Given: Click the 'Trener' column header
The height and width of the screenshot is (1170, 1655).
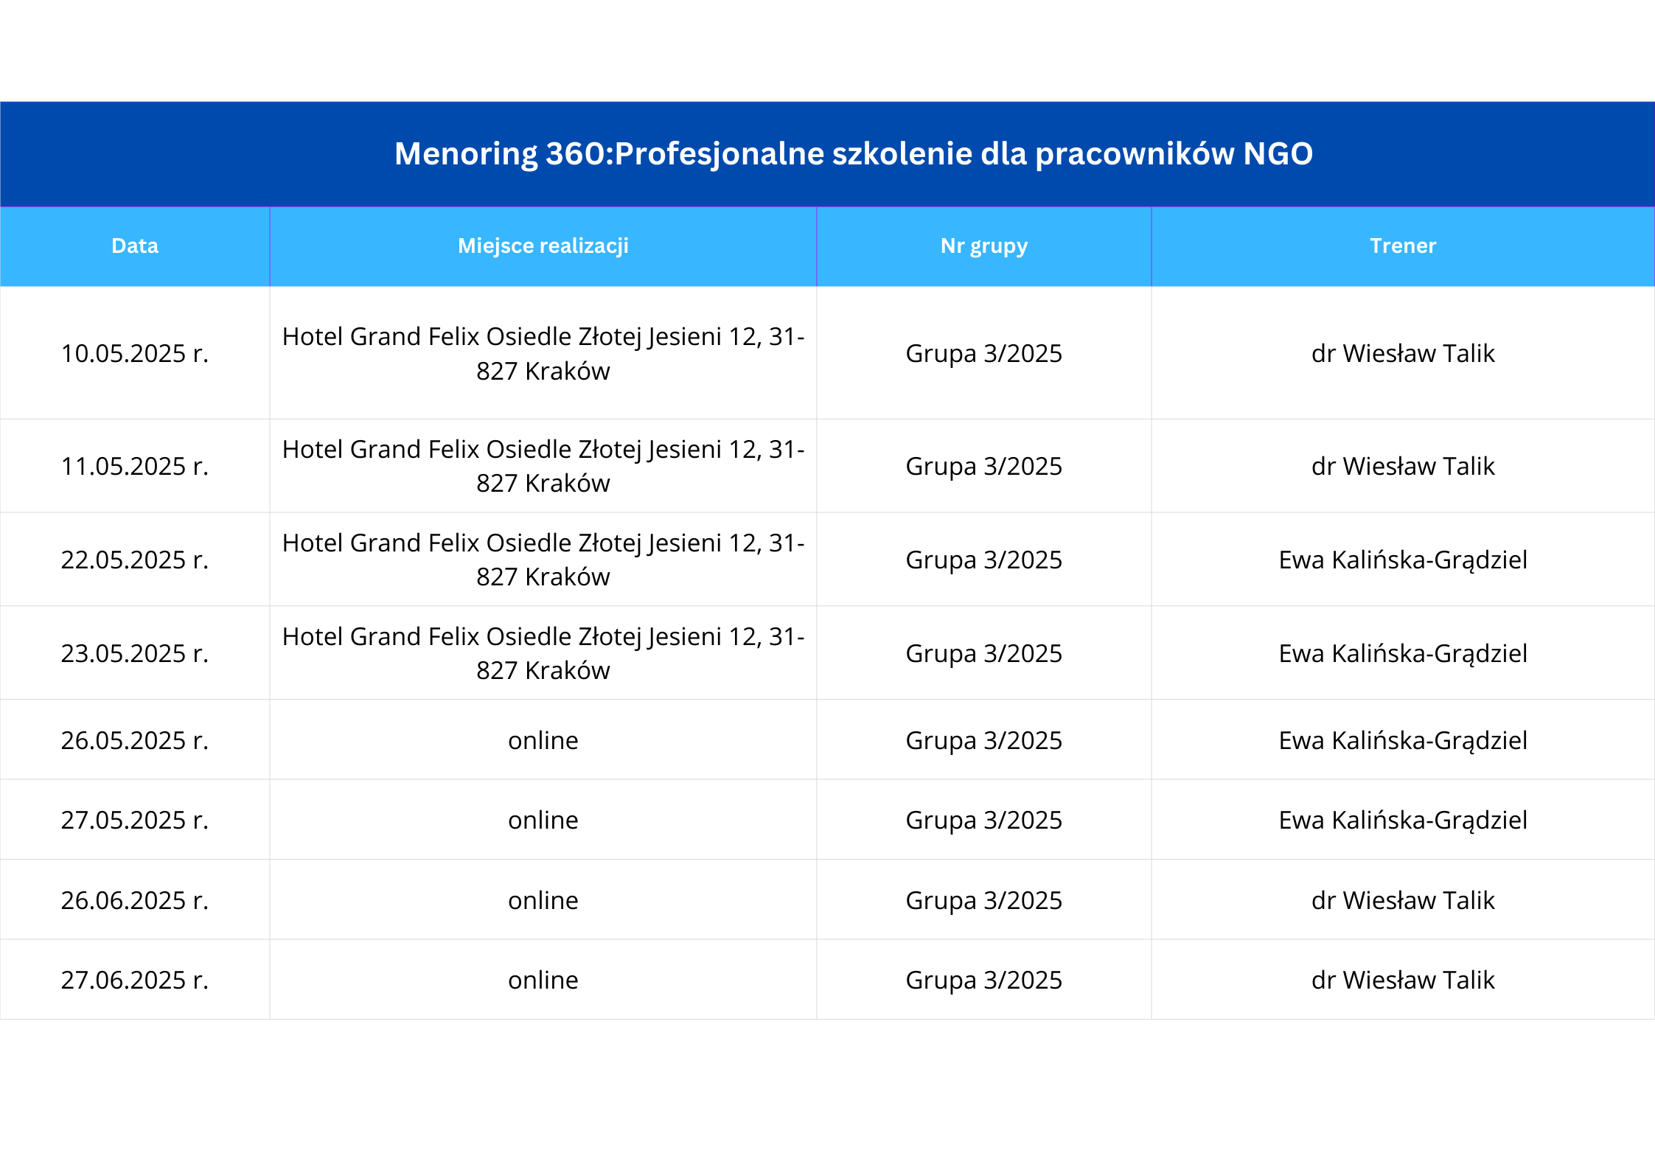Looking at the screenshot, I should (1402, 246).
